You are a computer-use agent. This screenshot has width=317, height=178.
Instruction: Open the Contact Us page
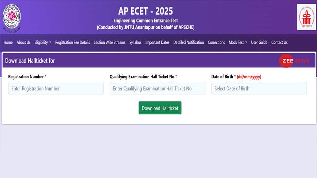click(x=279, y=42)
